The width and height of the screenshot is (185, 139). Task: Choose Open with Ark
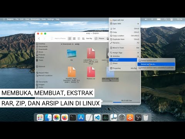pos(124,20)
